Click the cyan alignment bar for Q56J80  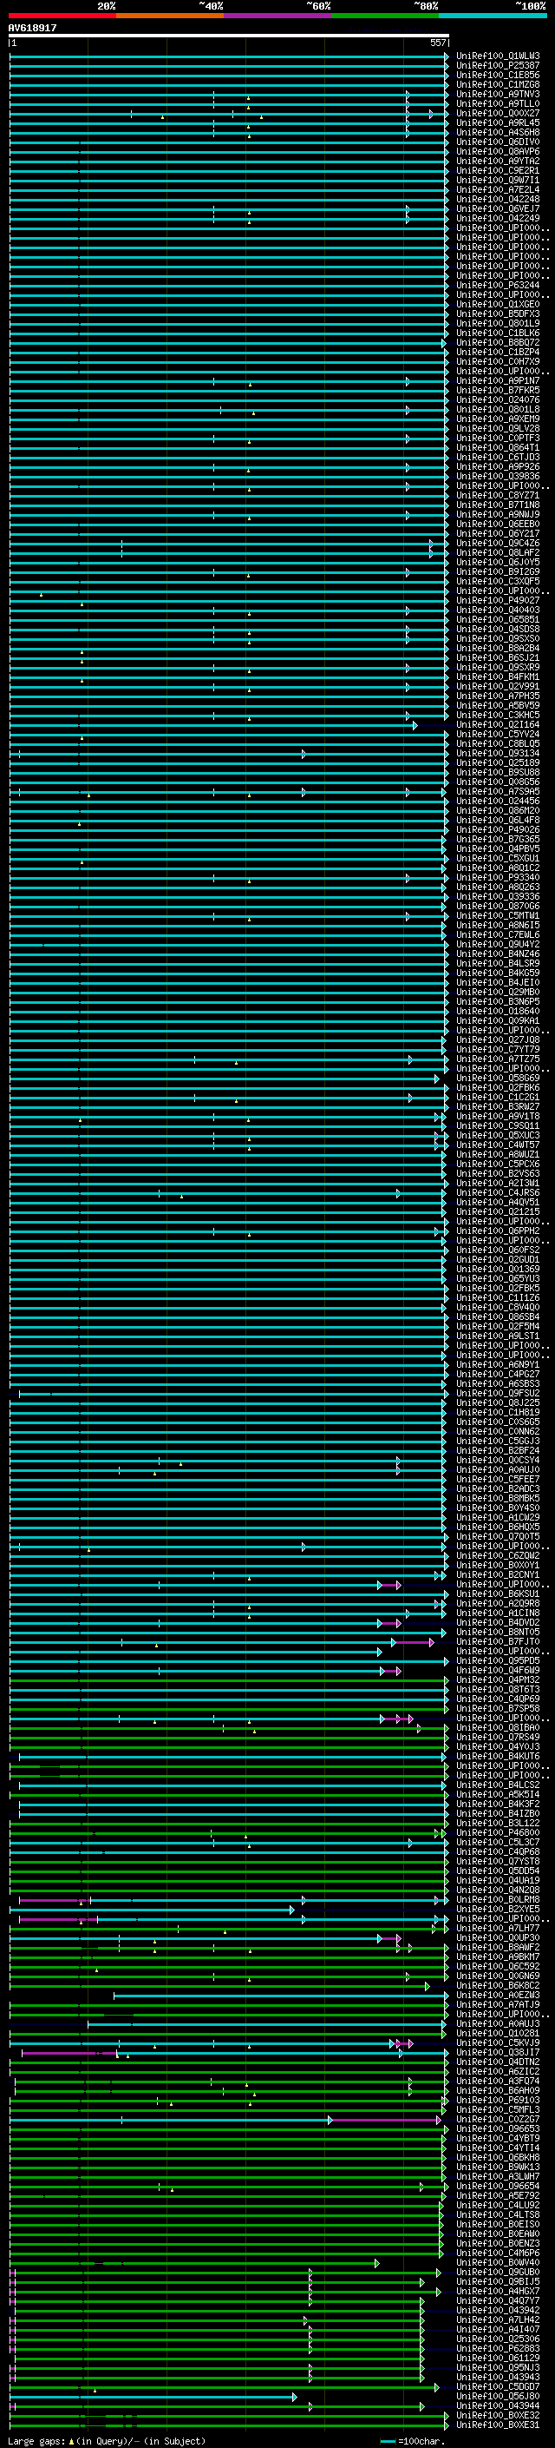click(x=152, y=2398)
